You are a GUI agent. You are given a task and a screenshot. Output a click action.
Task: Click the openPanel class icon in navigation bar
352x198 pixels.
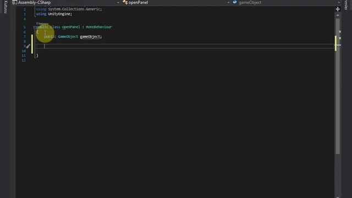click(125, 2)
